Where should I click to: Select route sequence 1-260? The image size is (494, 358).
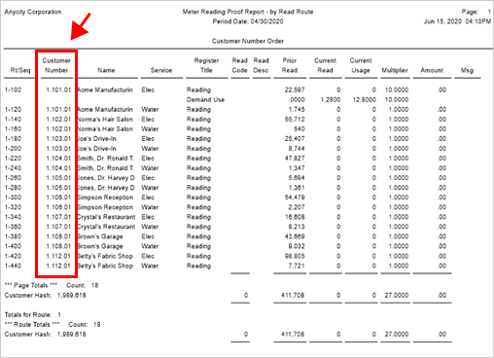point(13,178)
